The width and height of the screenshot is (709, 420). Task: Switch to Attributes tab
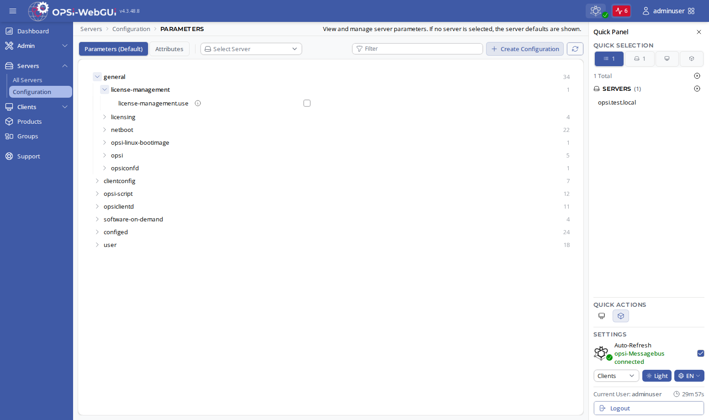pyautogui.click(x=169, y=49)
